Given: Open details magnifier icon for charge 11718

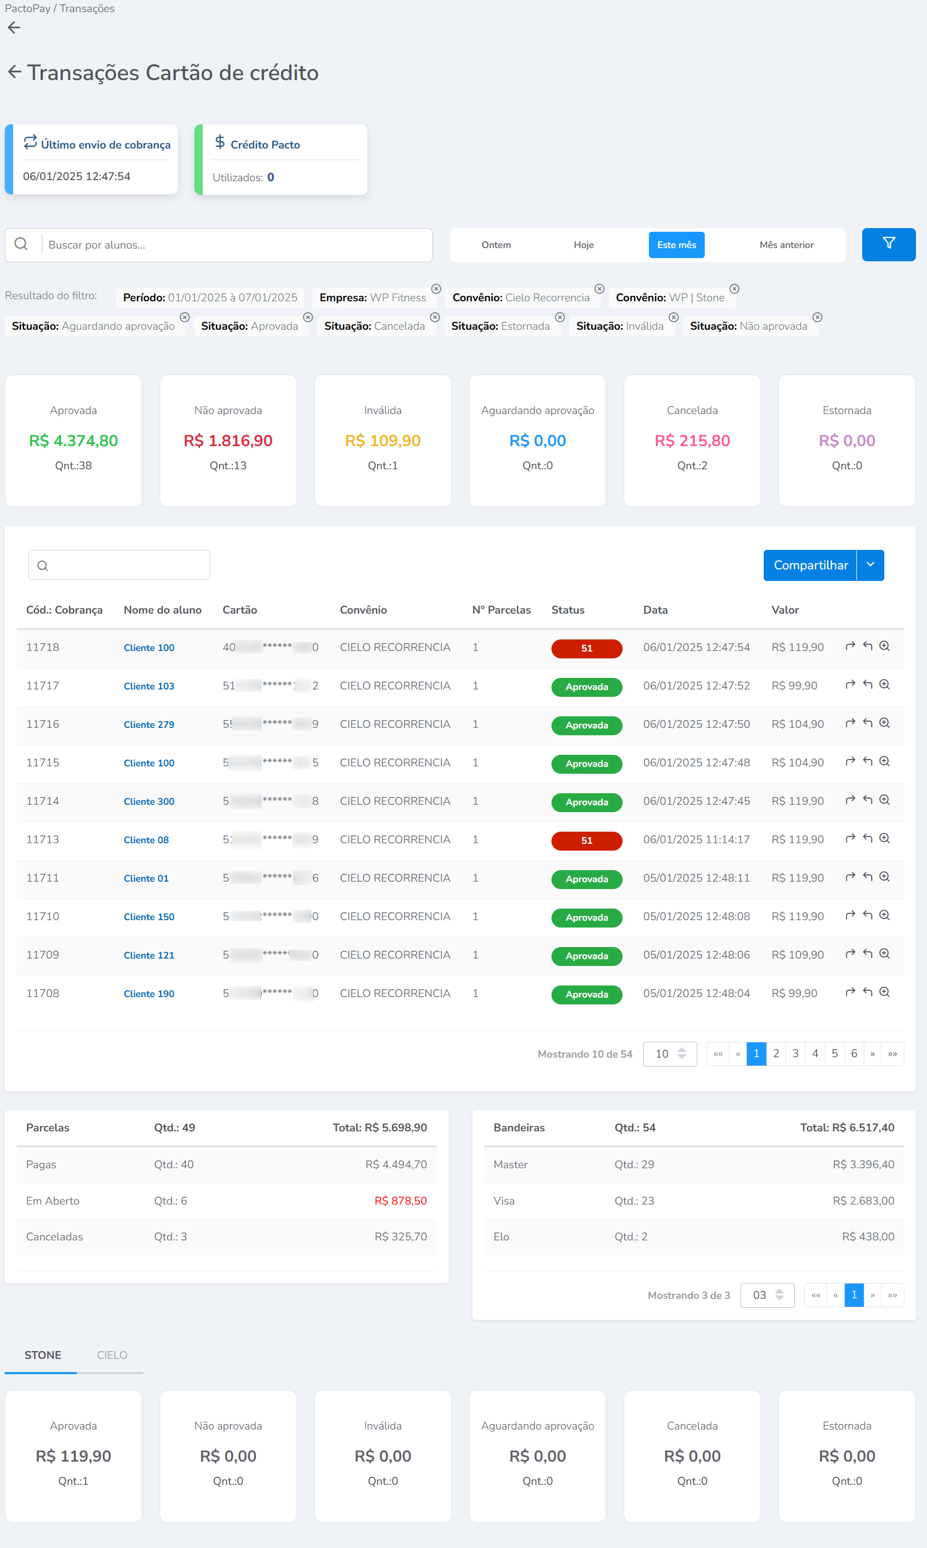Looking at the screenshot, I should (x=884, y=647).
